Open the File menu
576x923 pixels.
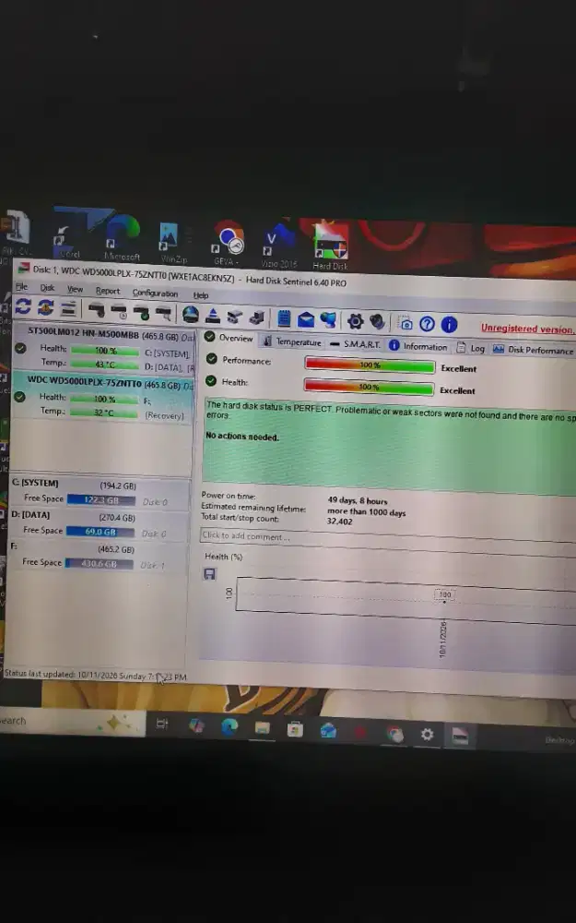click(22, 287)
